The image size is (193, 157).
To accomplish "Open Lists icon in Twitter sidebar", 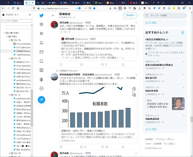I will coord(42,70).
